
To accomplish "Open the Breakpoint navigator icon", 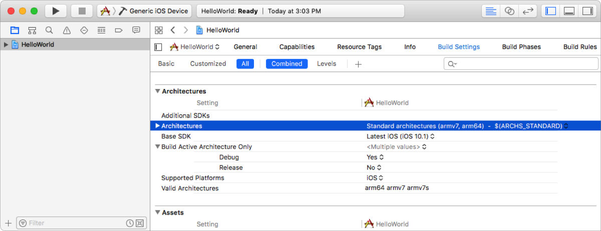I will pyautogui.click(x=119, y=30).
